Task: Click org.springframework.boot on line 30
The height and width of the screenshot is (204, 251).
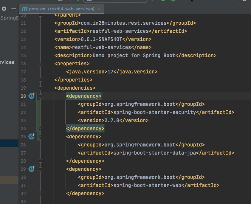Action: (x=140, y=177)
